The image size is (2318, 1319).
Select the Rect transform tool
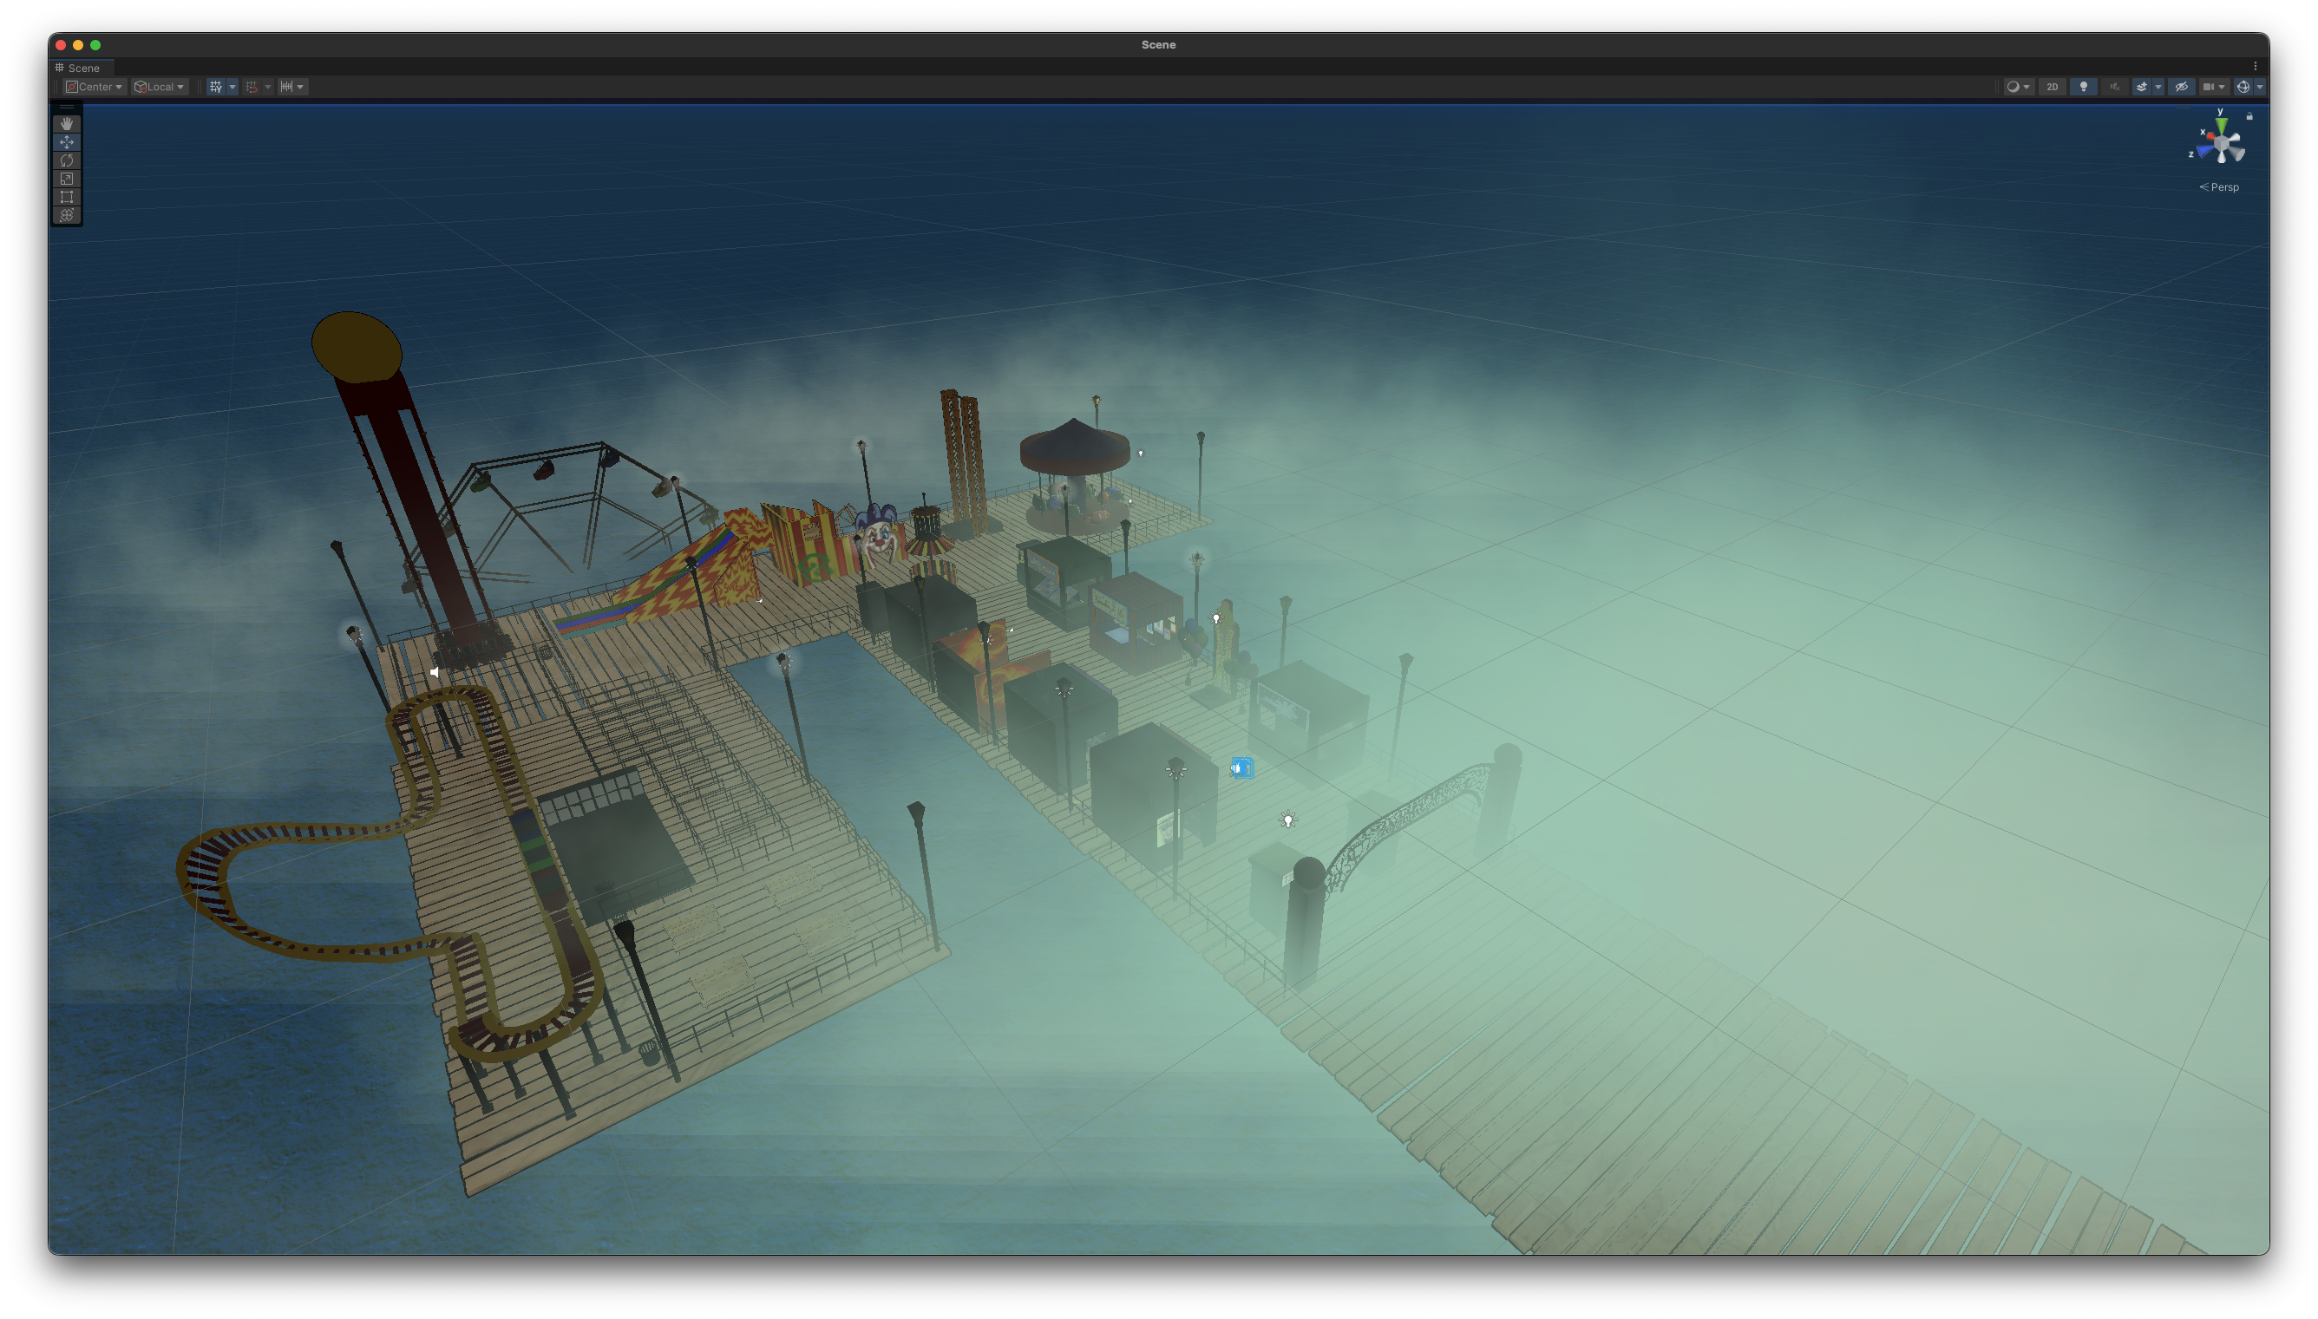pos(67,198)
